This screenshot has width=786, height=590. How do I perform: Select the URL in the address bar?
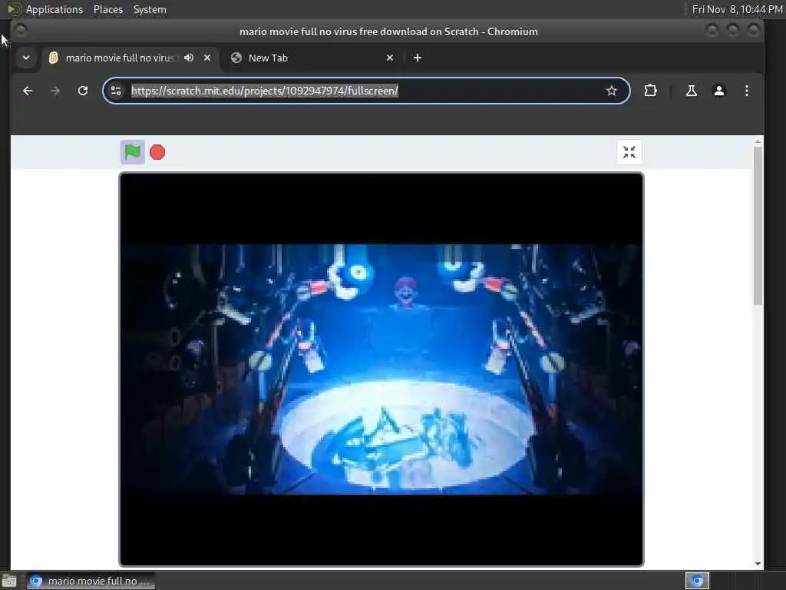[265, 91]
